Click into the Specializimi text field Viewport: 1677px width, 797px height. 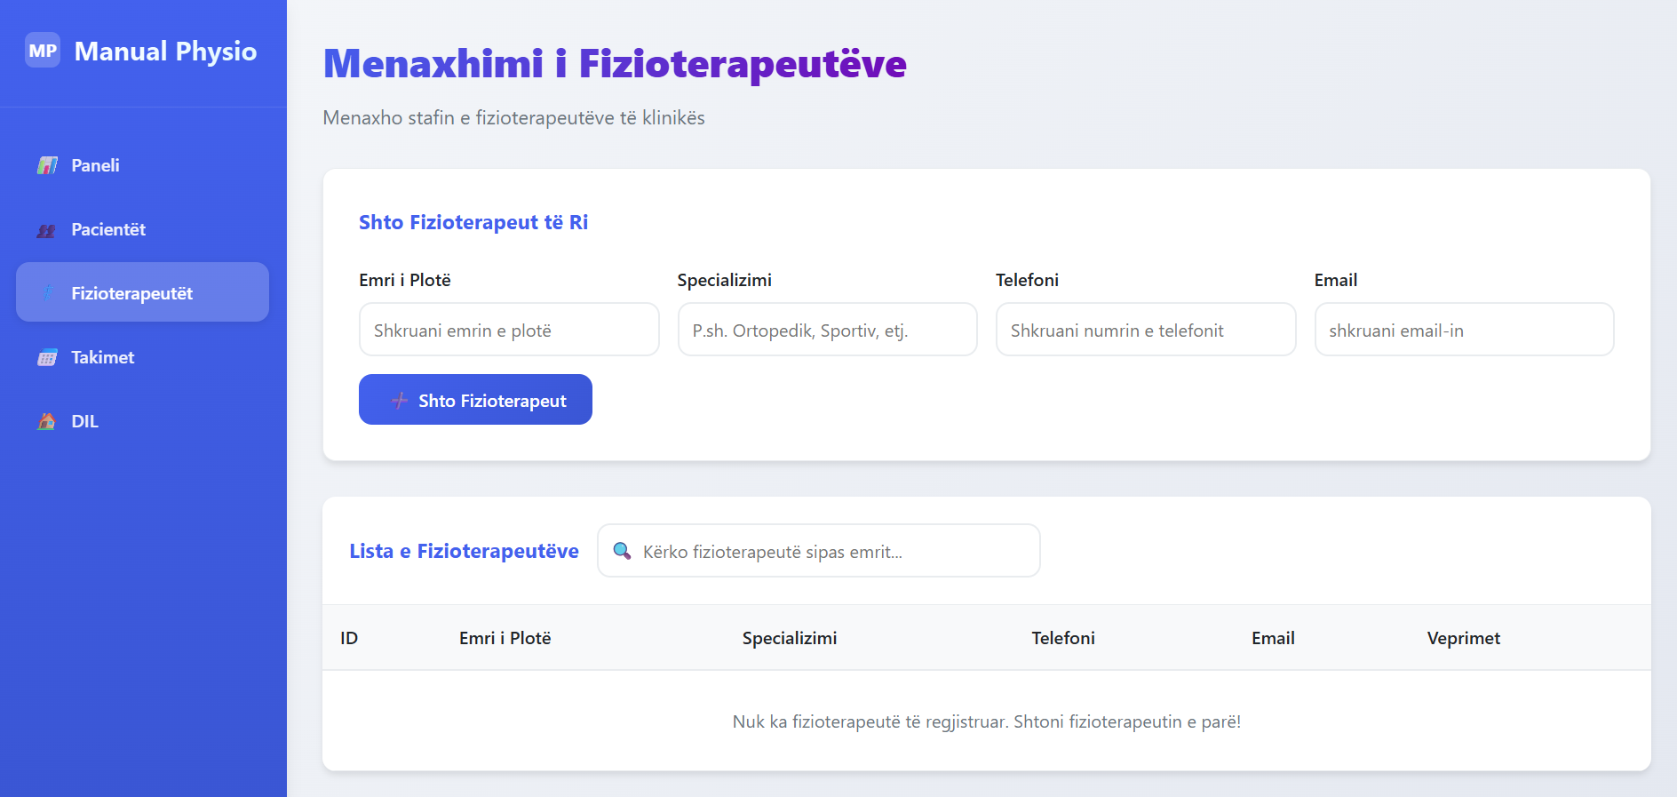tap(827, 330)
